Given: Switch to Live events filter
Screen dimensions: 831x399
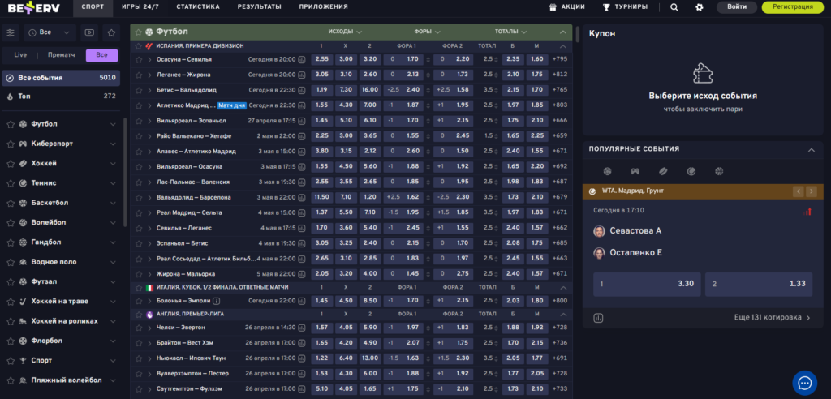Looking at the screenshot, I should (20, 55).
